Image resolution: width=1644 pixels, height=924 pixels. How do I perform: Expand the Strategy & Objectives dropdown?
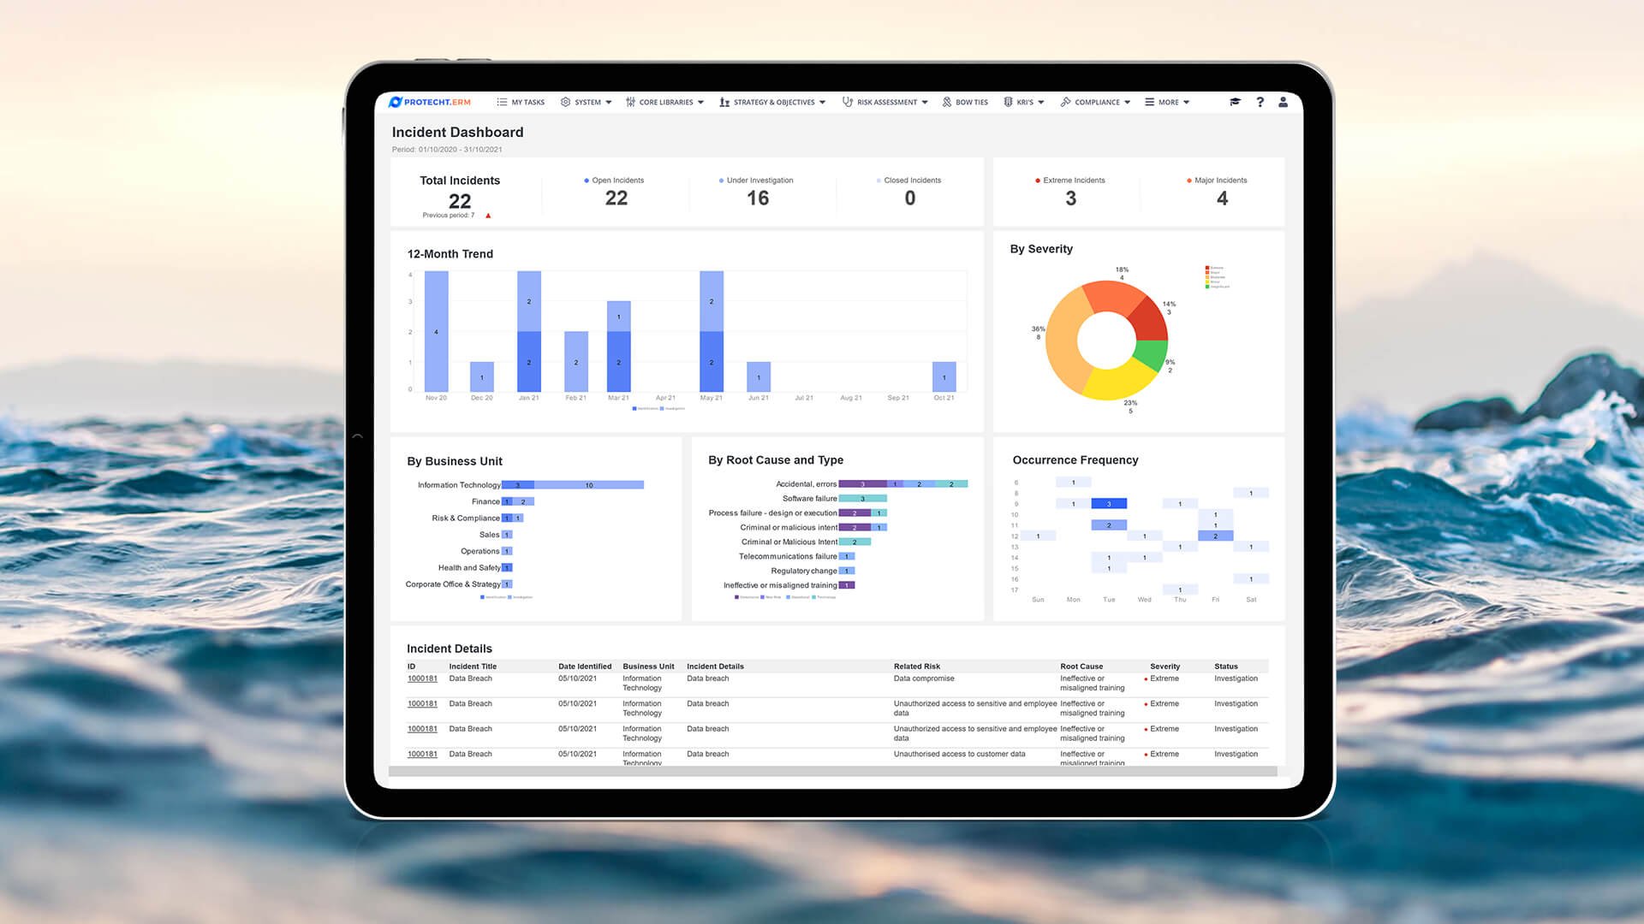click(824, 102)
